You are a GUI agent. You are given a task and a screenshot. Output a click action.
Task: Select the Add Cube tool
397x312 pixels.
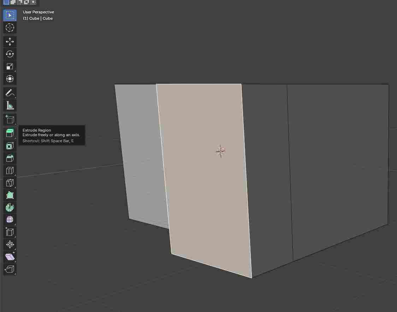coord(10,119)
